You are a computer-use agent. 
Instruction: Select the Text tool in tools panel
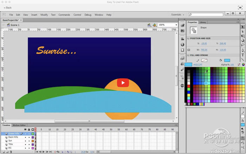tap(243, 55)
